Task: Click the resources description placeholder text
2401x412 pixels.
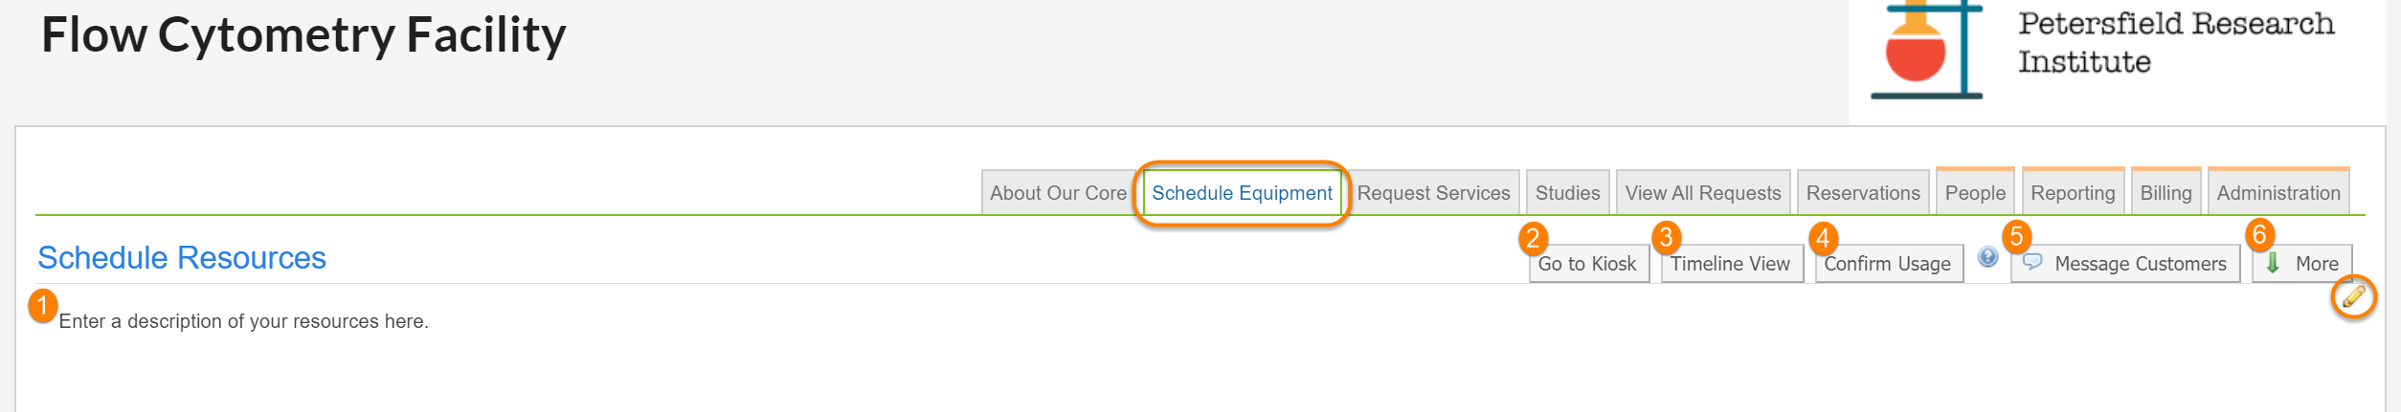Action: click(x=243, y=321)
